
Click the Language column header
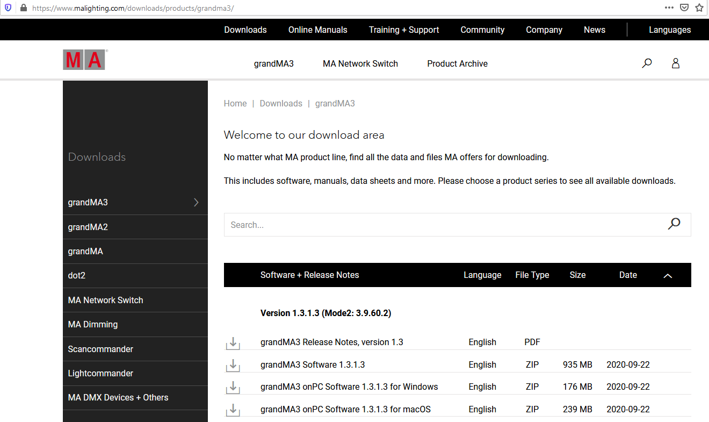pyautogui.click(x=482, y=275)
